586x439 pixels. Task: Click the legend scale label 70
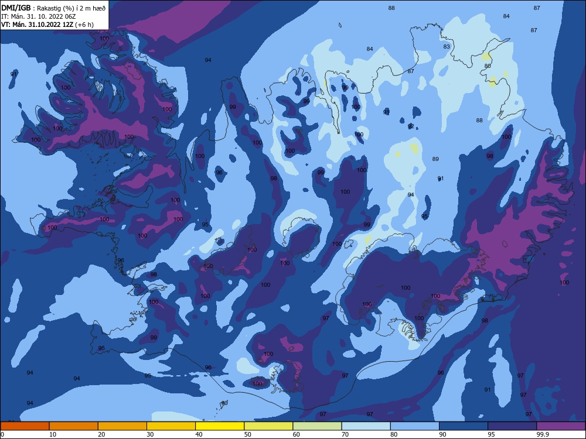345,434
